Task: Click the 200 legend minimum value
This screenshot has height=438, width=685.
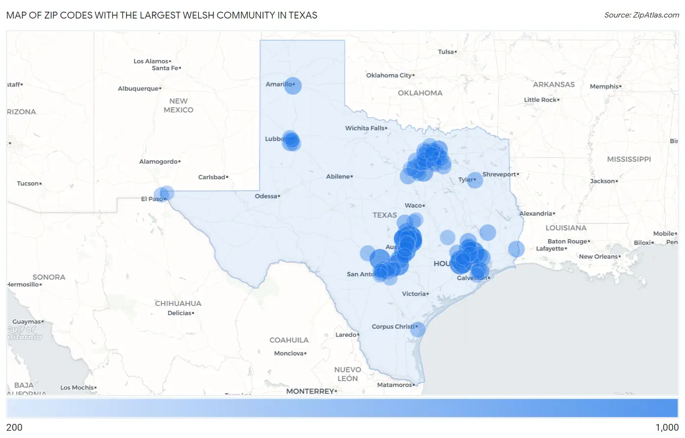Action: [14, 427]
